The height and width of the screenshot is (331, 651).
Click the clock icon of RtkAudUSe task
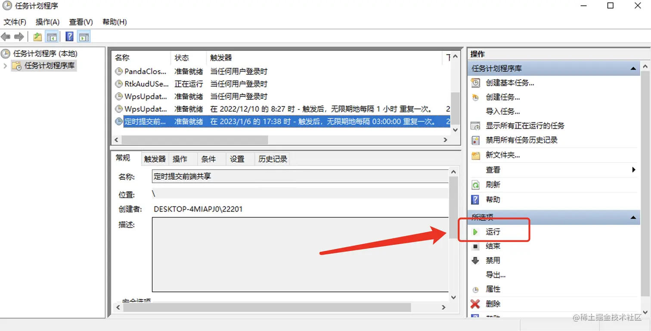[x=119, y=84]
